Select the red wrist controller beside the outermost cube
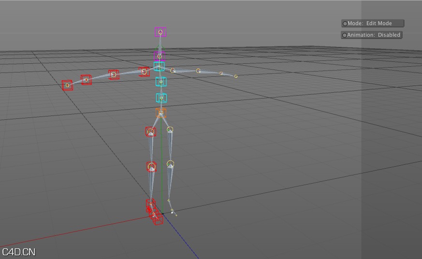 [86, 80]
